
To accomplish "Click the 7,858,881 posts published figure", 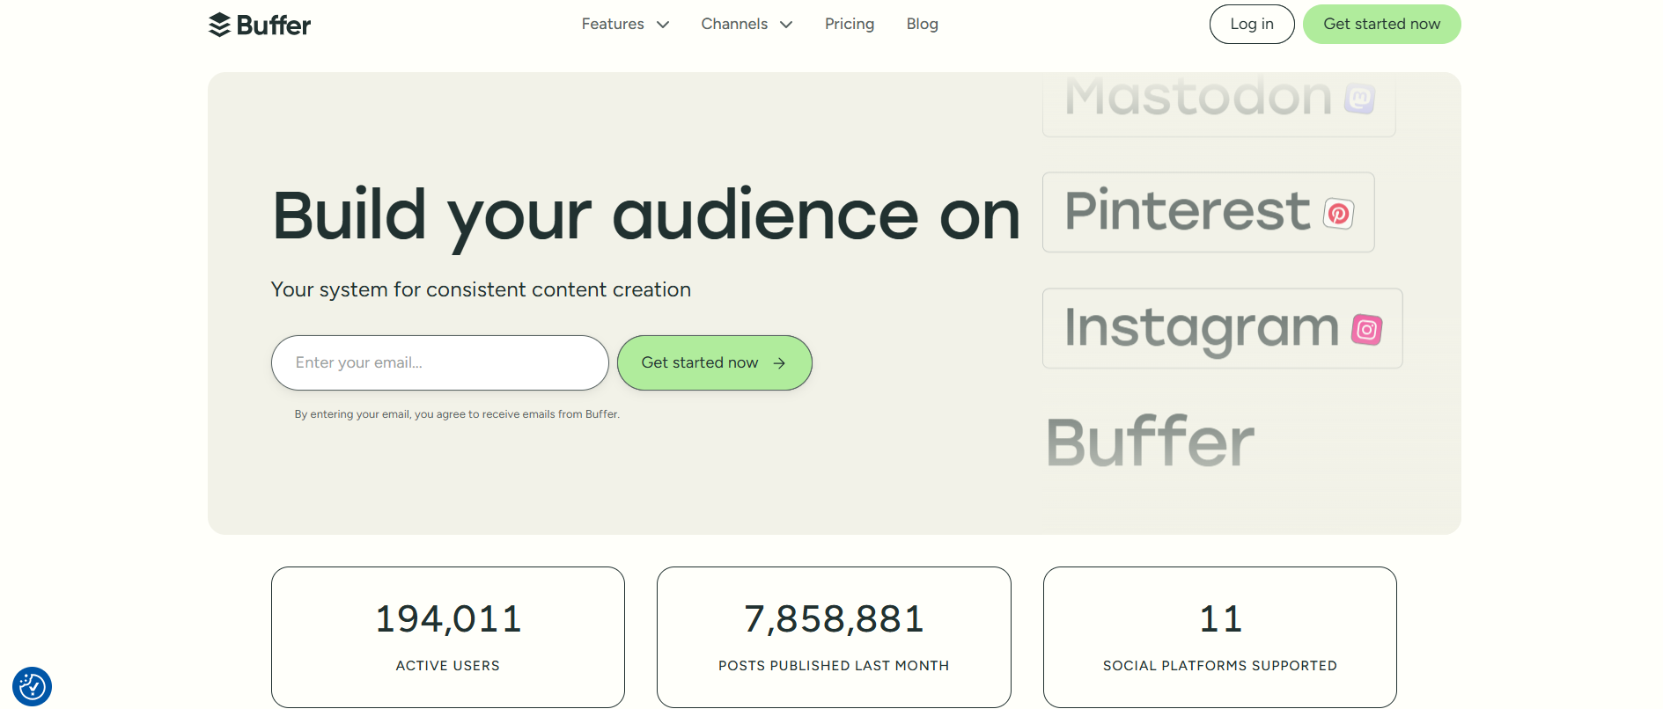I will [834, 618].
